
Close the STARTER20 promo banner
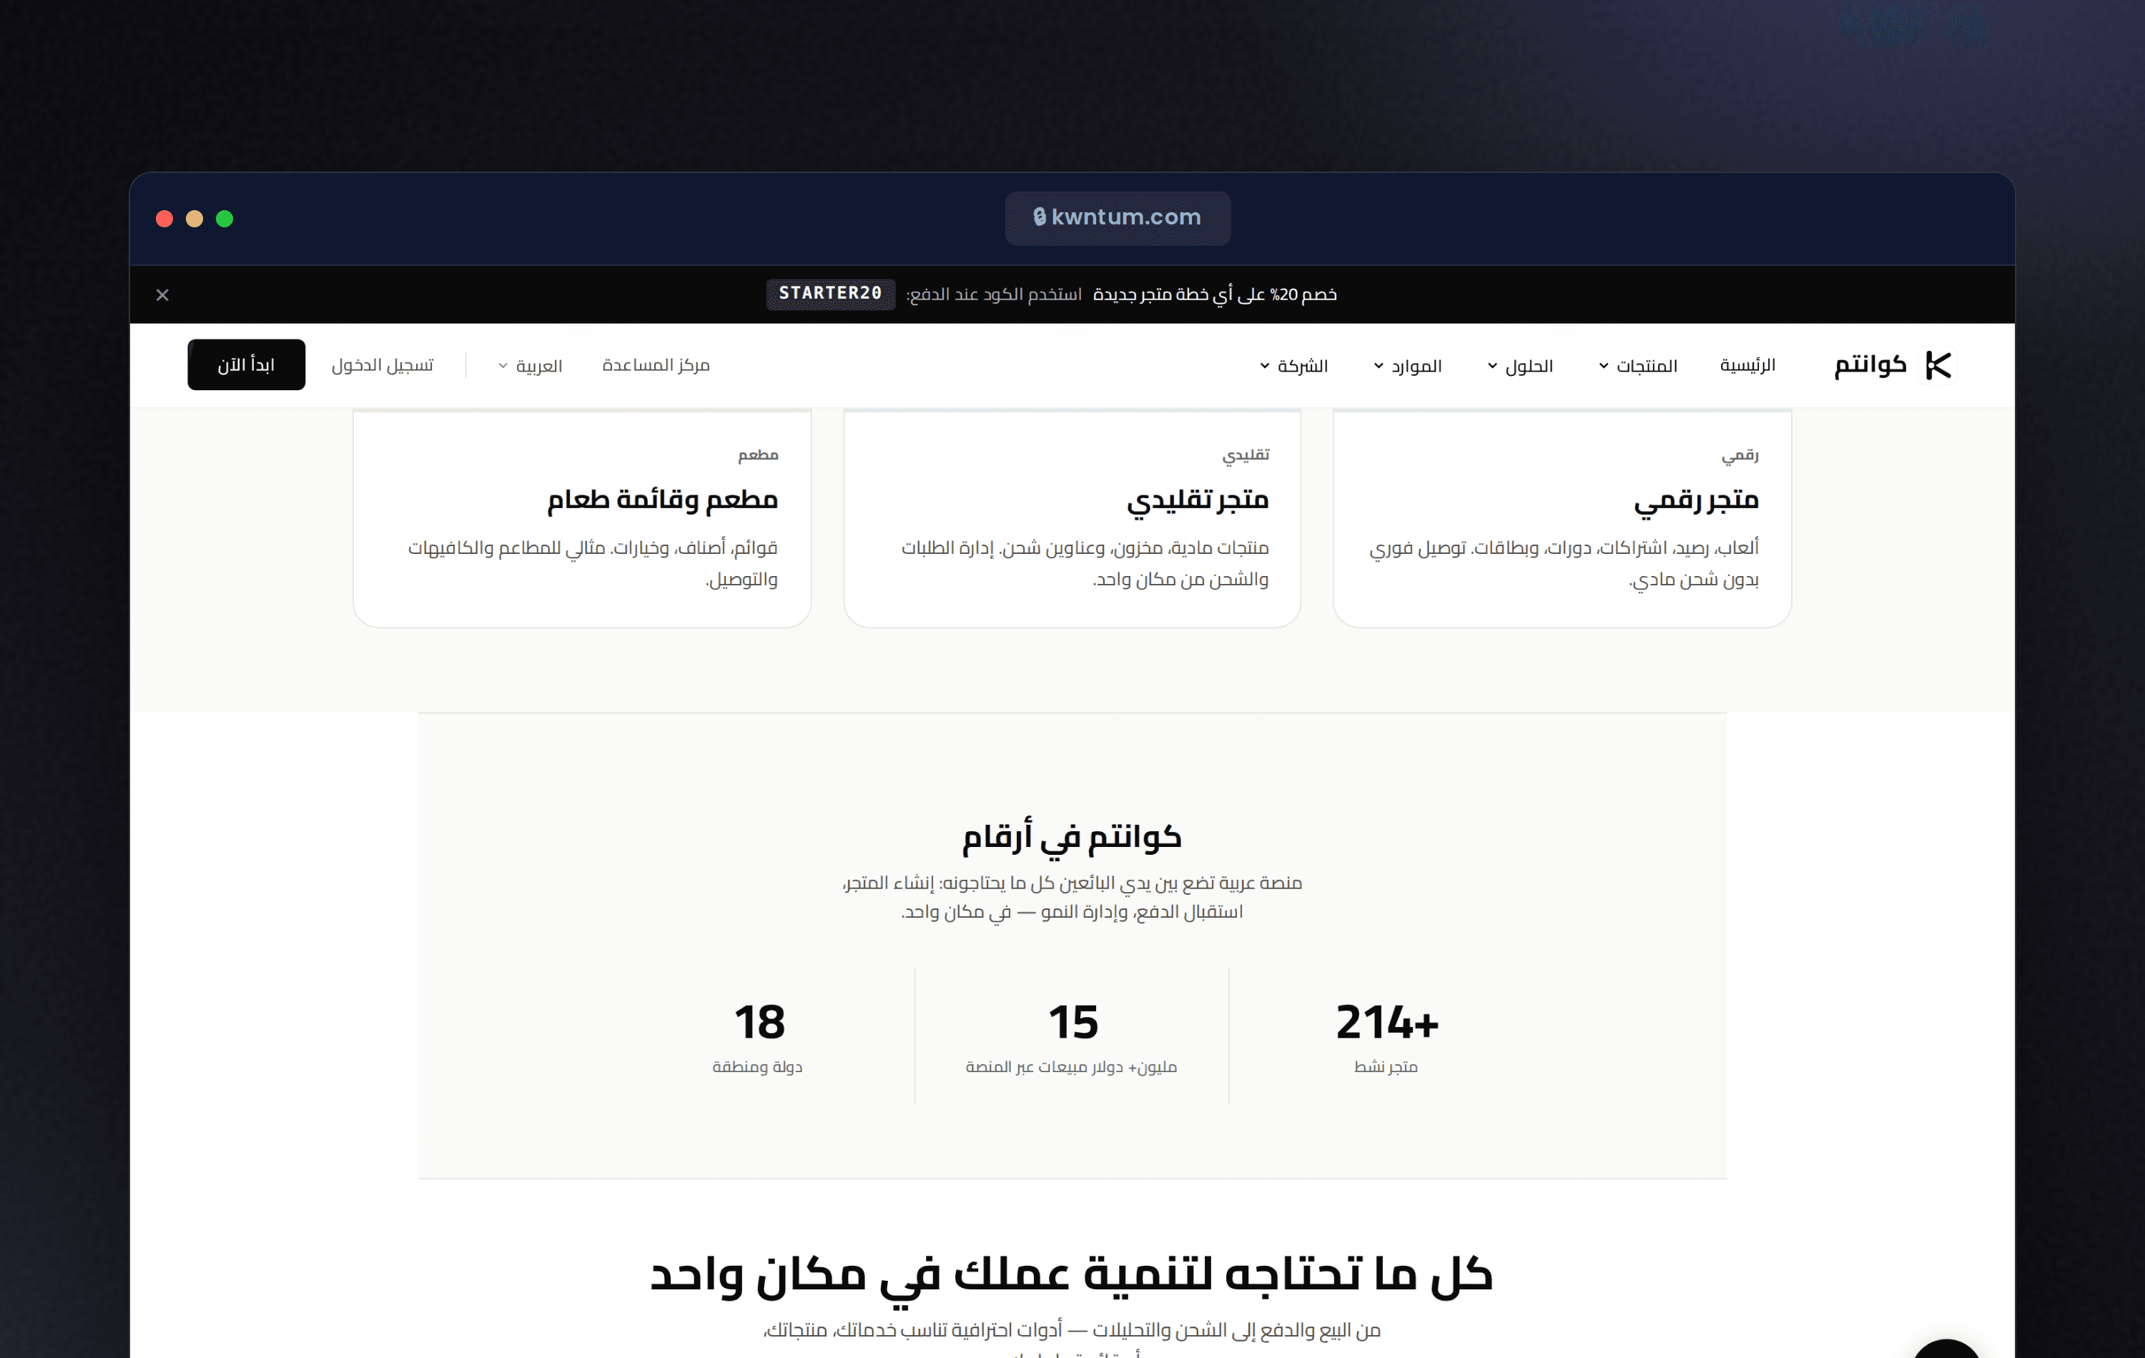point(162,294)
